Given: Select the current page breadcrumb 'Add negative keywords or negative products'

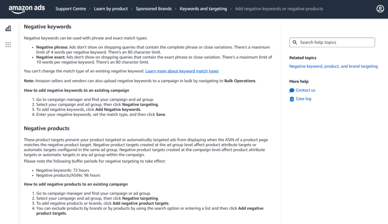Looking at the screenshot, I should coord(279,9).
